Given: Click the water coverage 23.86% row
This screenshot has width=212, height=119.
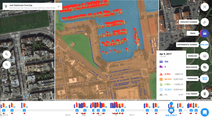Looking at the screenshot, I should [x=171, y=89].
